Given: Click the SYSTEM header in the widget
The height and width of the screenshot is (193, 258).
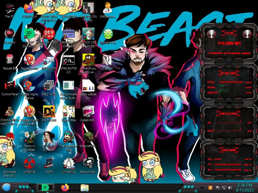Looking at the screenshot, I should pyautogui.click(x=229, y=73).
